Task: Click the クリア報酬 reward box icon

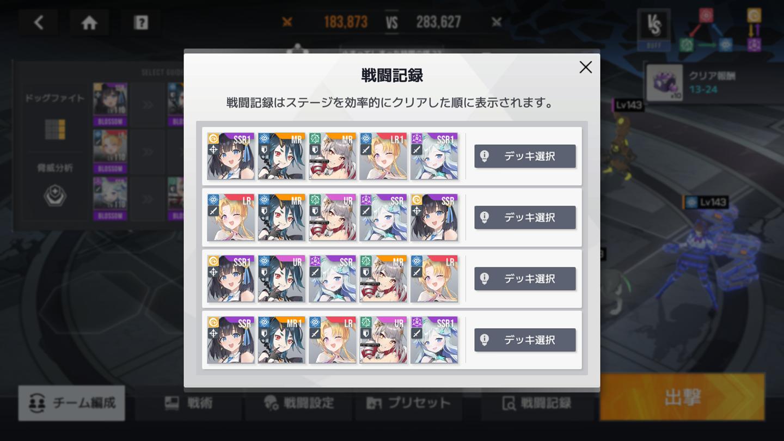Action: [664, 83]
